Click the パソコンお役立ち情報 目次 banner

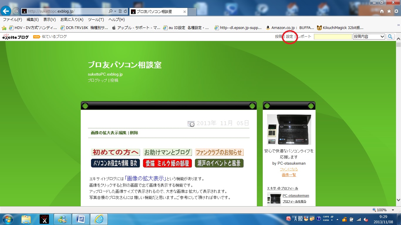click(x=115, y=163)
